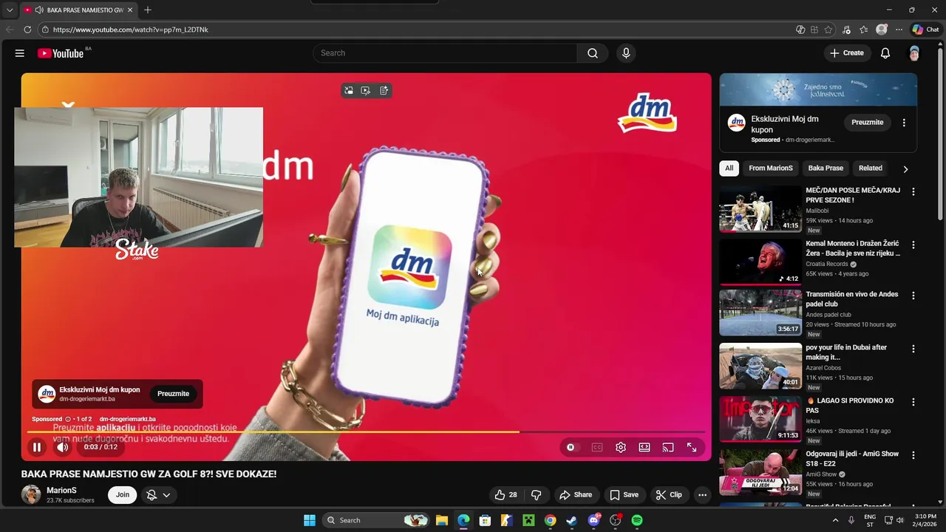Dislike the video
Image resolution: width=946 pixels, height=532 pixels.
coord(537,495)
